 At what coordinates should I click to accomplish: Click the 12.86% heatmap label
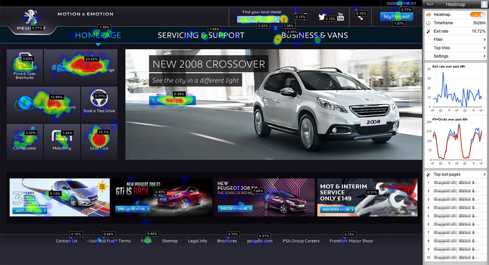tap(56, 97)
